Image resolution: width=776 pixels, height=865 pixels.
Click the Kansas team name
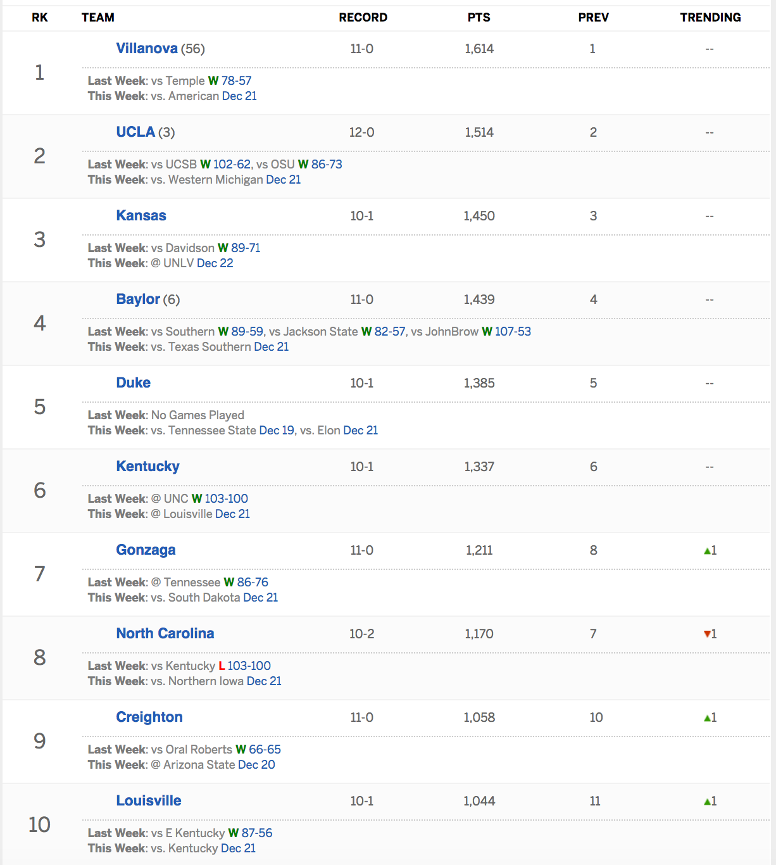(141, 216)
